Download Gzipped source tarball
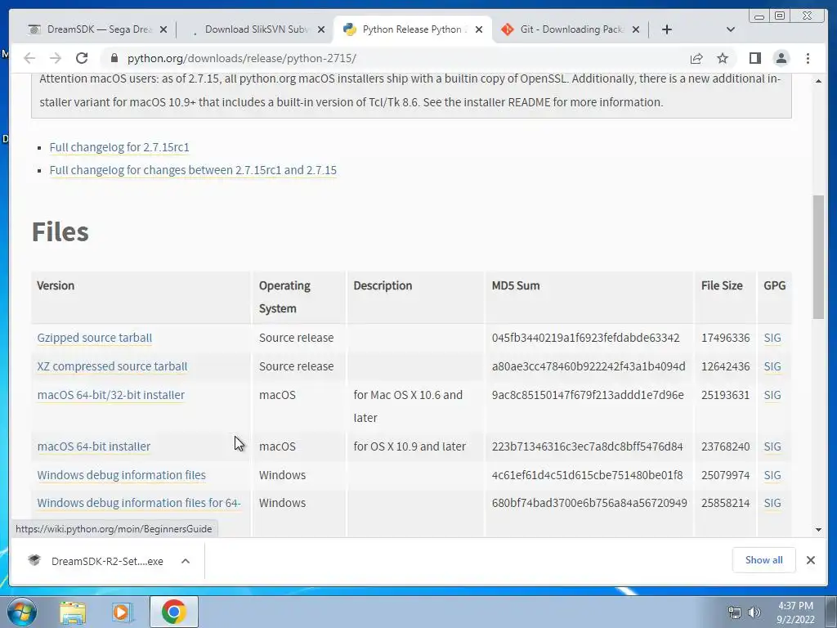The image size is (837, 628). (95, 338)
